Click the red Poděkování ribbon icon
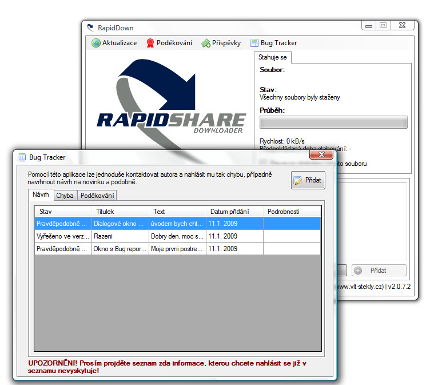Screen dimensions: 430x385 coord(150,43)
